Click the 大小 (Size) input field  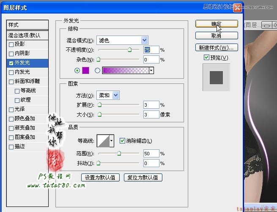click(x=151, y=114)
